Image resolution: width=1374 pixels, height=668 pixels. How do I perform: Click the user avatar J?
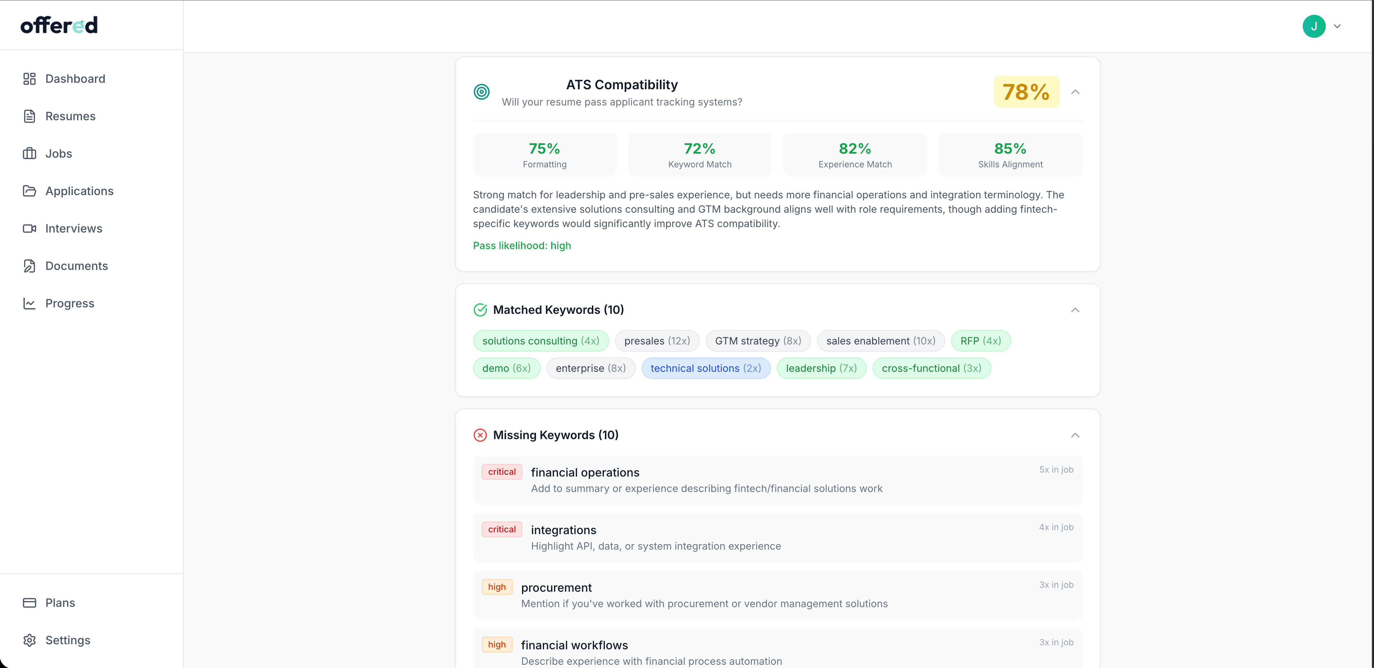click(1314, 26)
